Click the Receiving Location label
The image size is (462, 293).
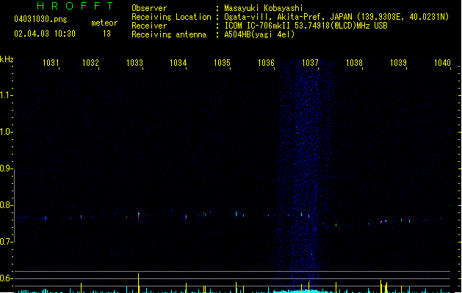click(171, 17)
